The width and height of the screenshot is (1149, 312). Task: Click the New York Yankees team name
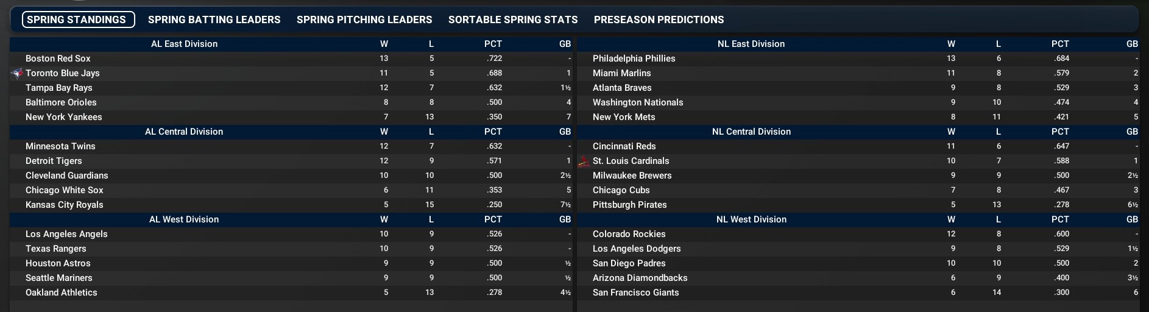64,117
